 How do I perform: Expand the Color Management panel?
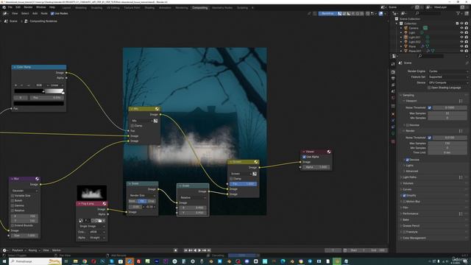click(x=414, y=238)
